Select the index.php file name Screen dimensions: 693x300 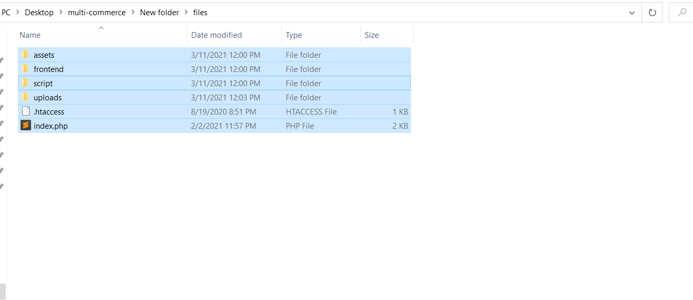(51, 126)
